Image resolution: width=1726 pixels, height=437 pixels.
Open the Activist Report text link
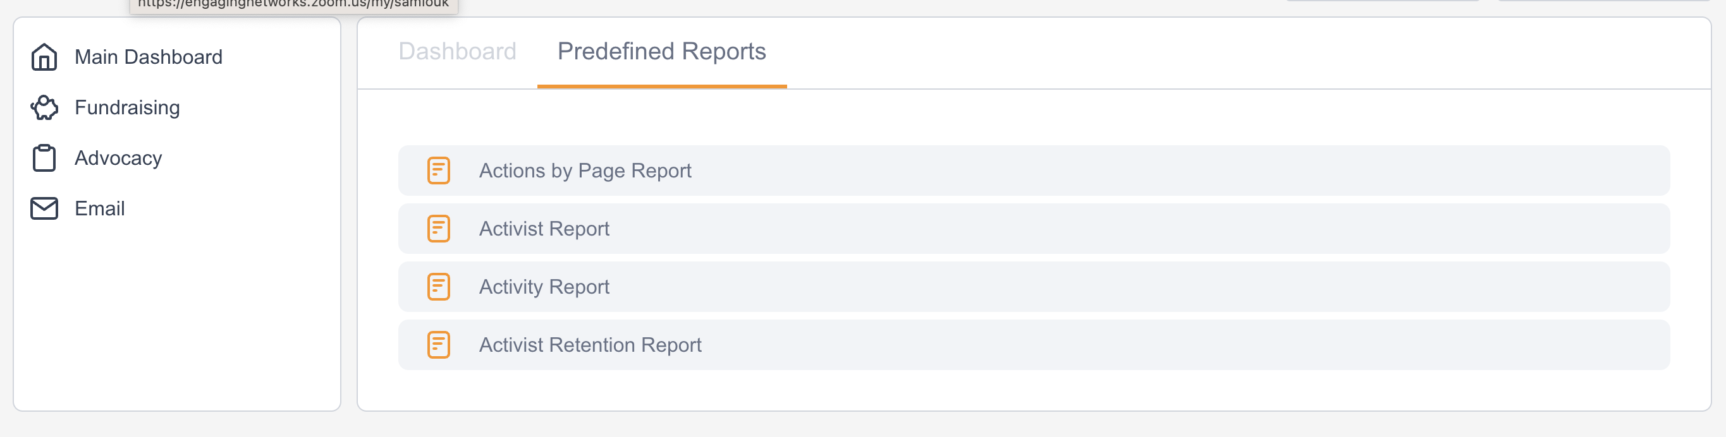click(x=543, y=229)
